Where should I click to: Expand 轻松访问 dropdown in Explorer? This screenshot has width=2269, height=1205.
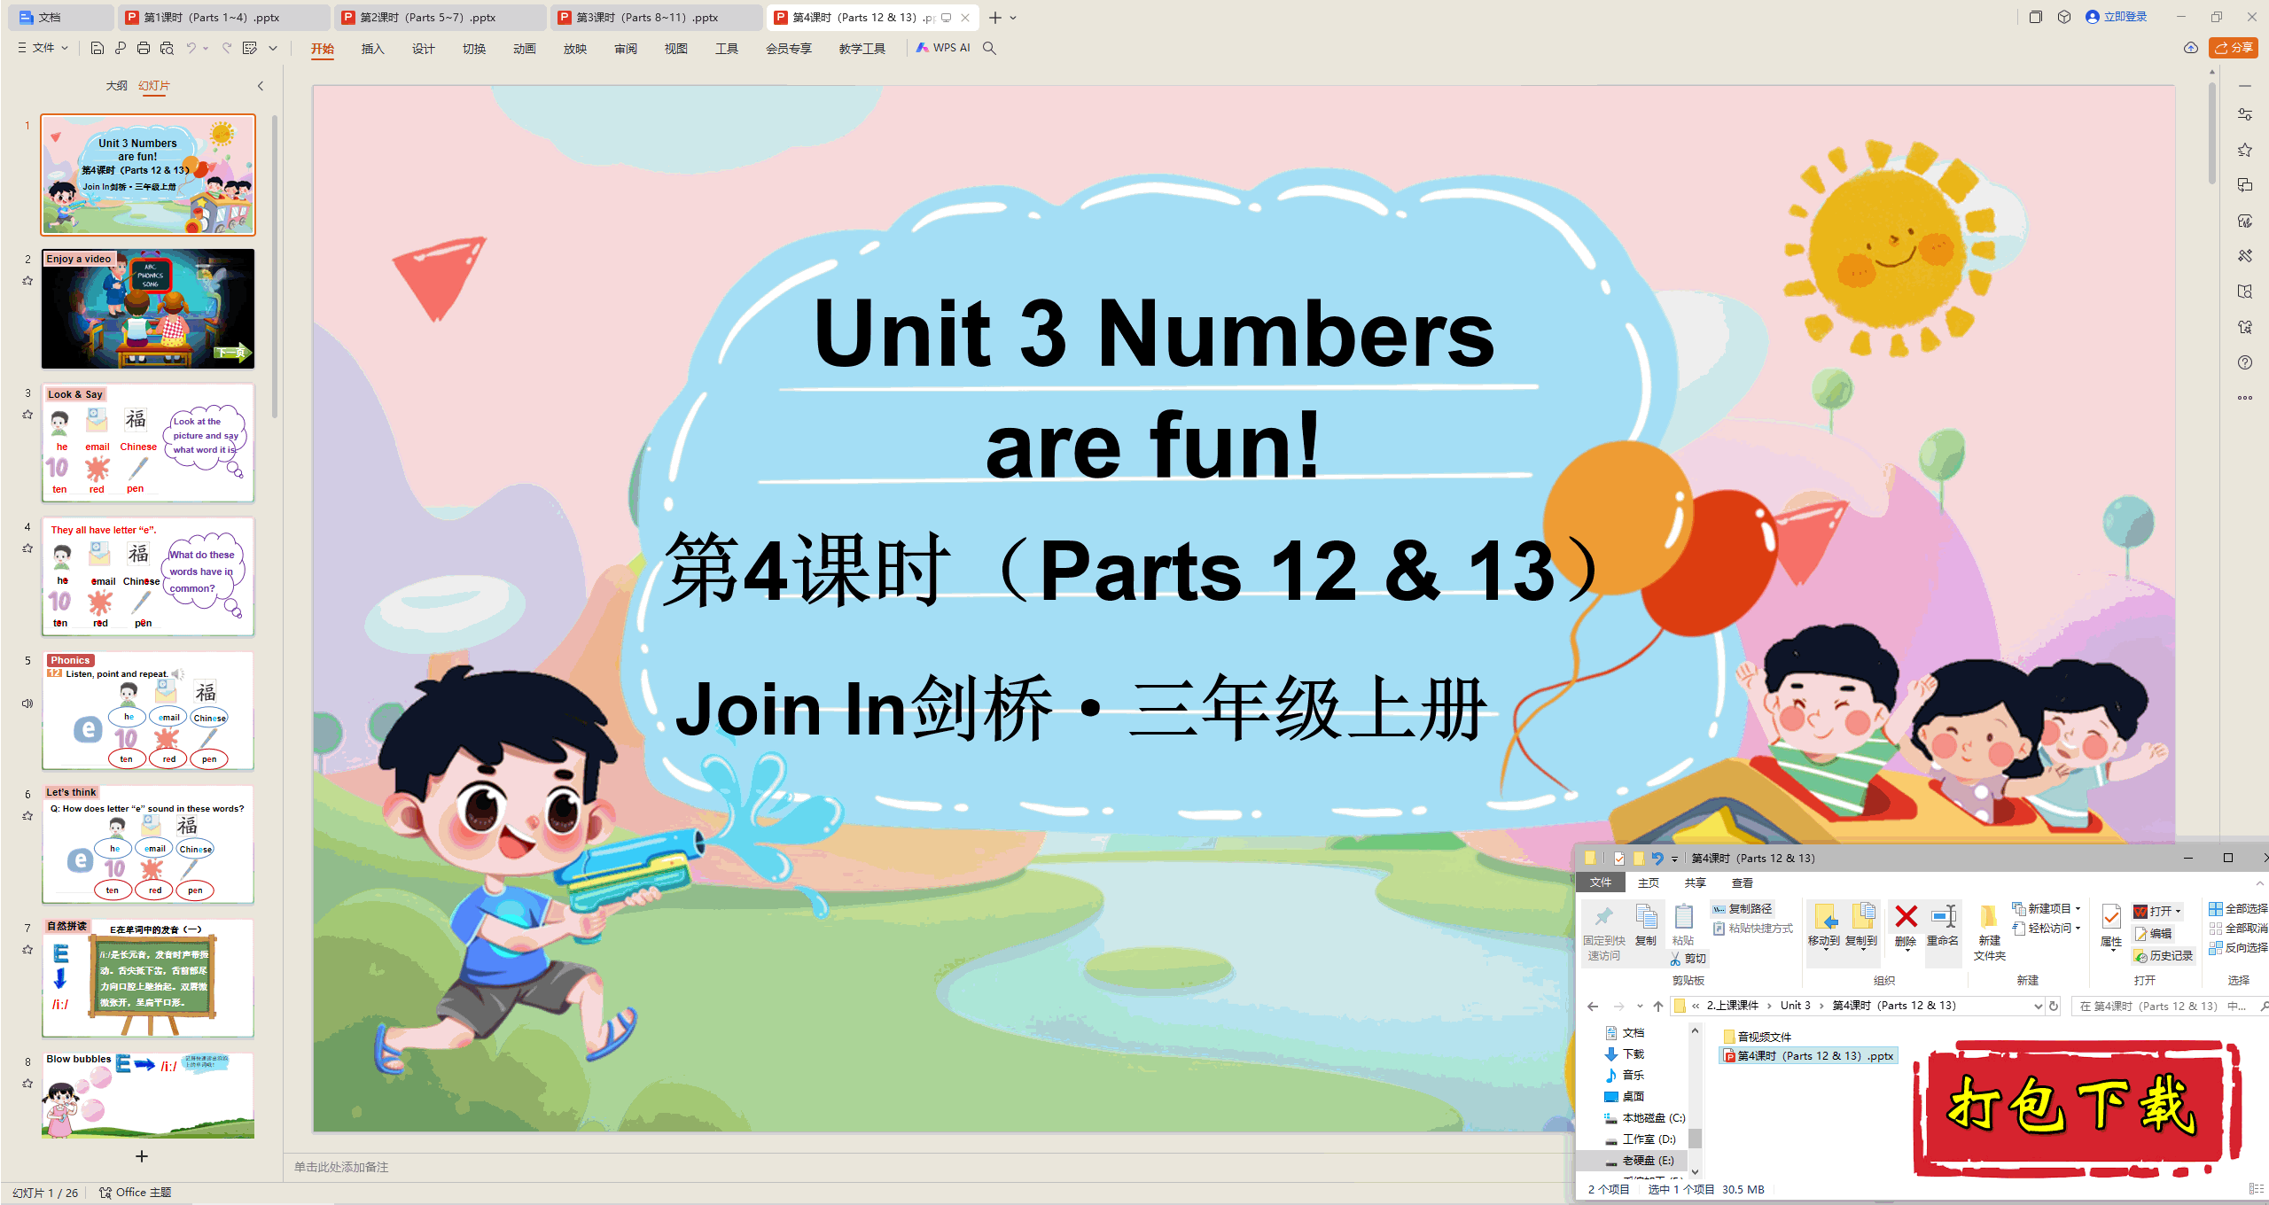(2078, 929)
